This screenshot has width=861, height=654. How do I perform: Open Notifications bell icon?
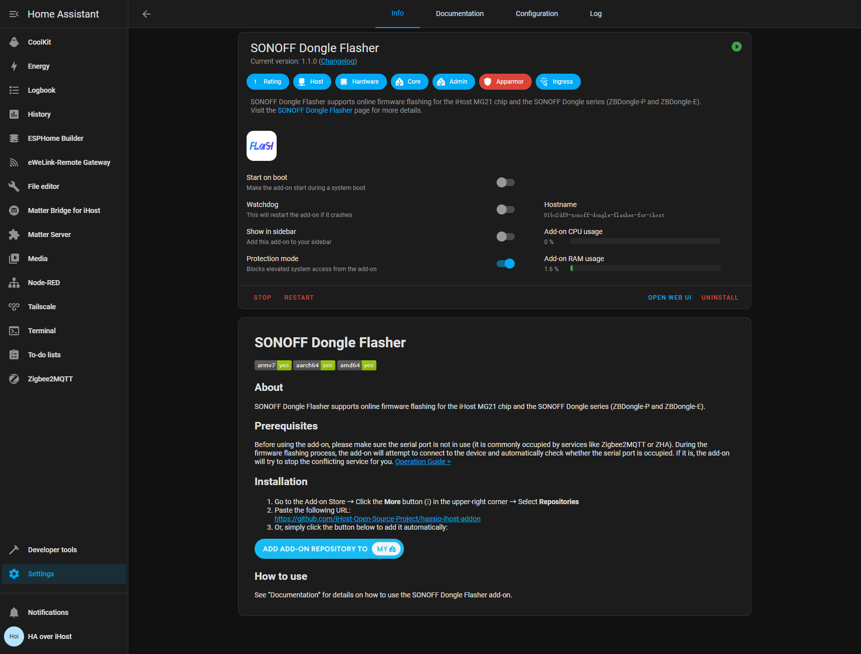(14, 612)
